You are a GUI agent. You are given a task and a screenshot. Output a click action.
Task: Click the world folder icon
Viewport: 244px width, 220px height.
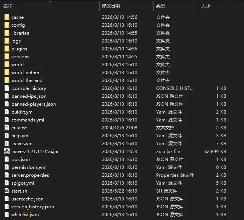(7, 65)
